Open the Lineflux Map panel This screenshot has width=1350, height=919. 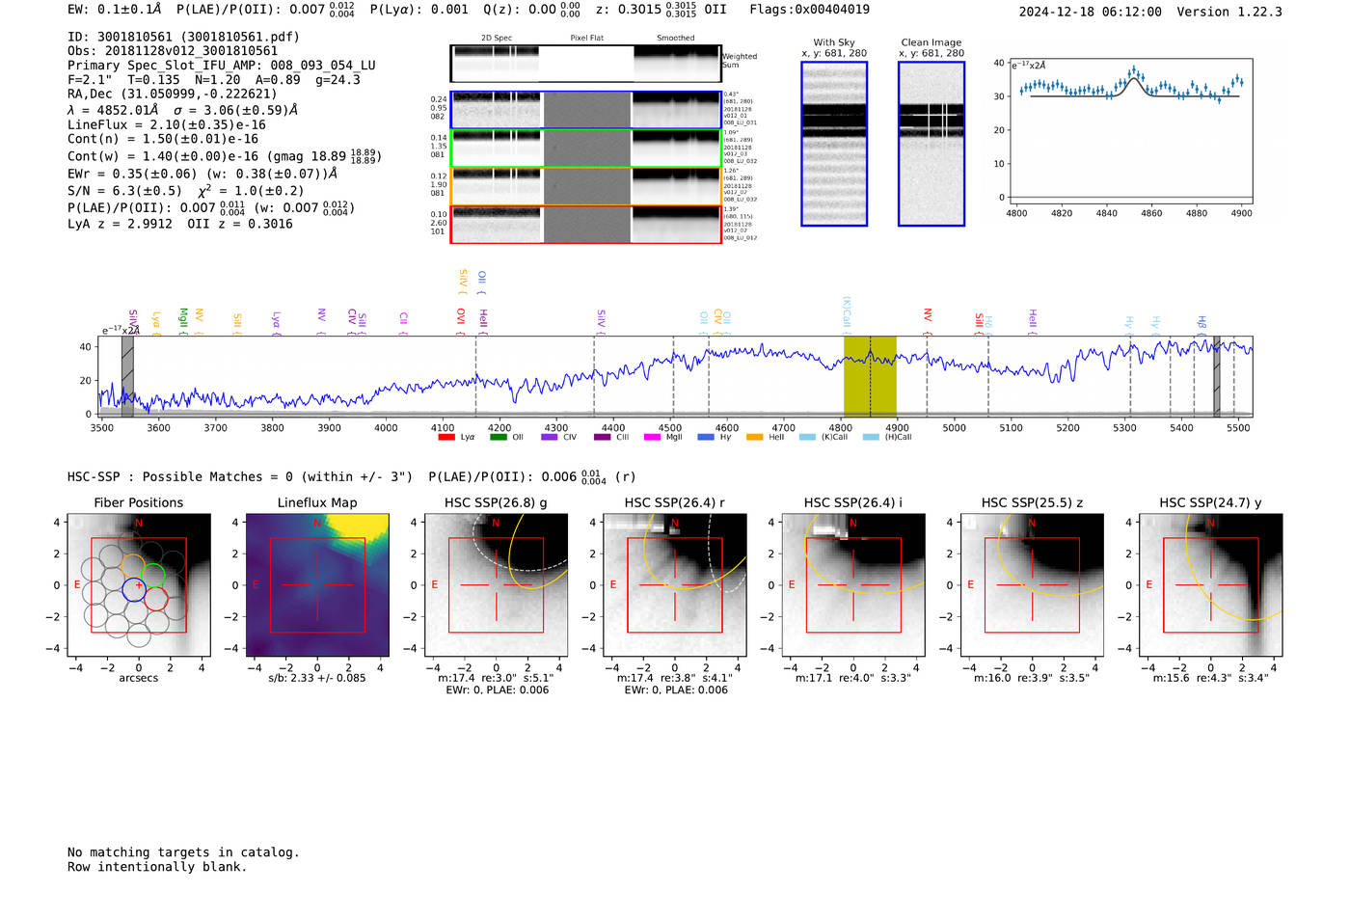pyautogui.click(x=317, y=585)
